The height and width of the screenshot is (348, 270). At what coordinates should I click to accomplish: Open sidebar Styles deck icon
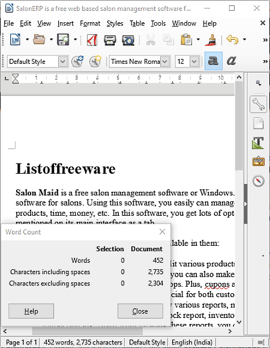tap(258, 142)
